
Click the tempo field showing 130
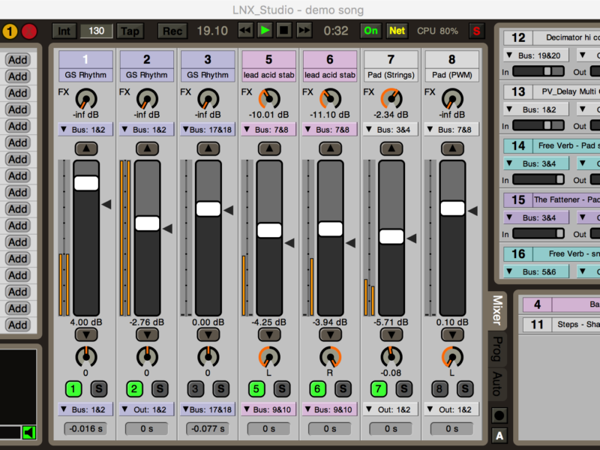(x=97, y=31)
